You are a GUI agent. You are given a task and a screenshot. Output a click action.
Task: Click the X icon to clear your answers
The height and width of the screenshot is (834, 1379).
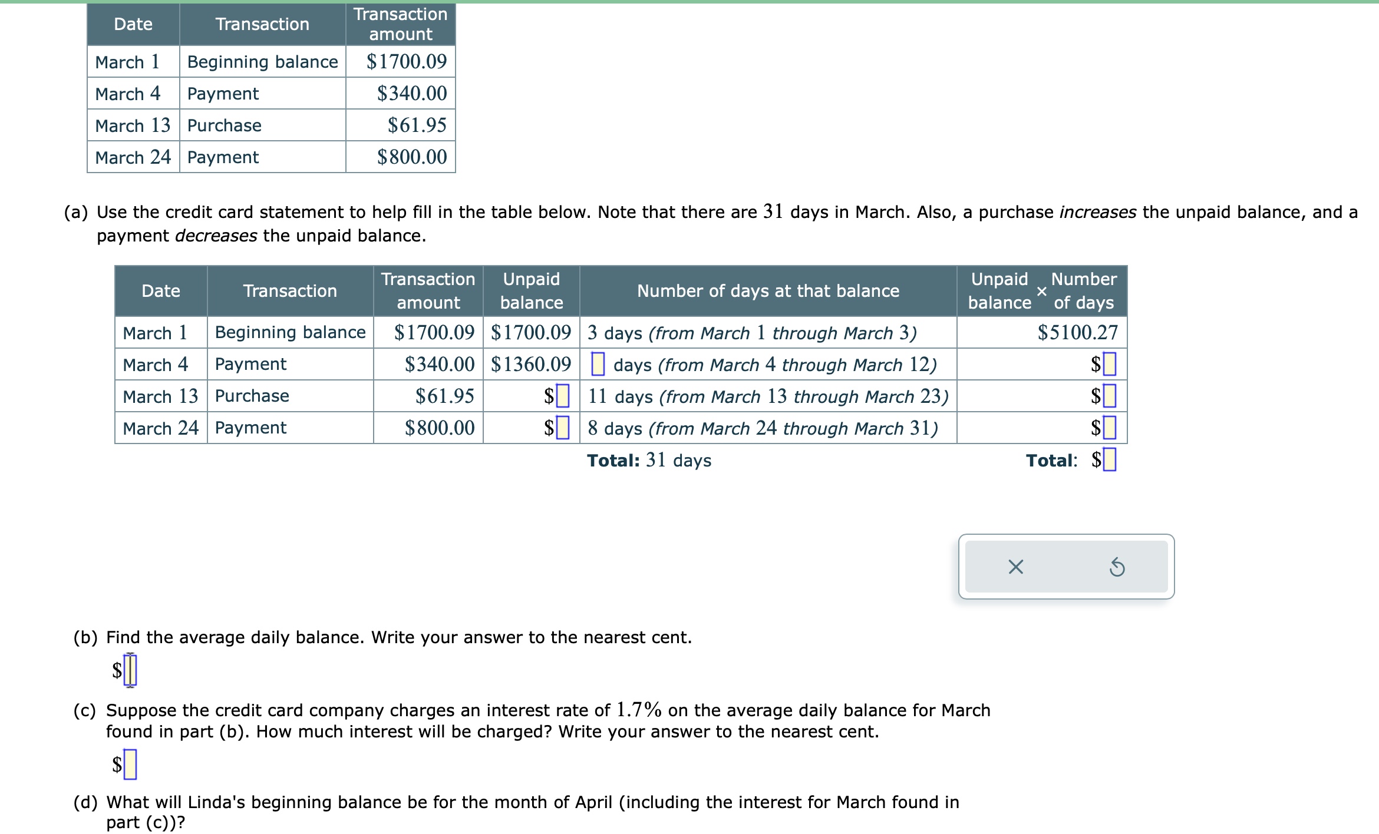(x=1016, y=567)
